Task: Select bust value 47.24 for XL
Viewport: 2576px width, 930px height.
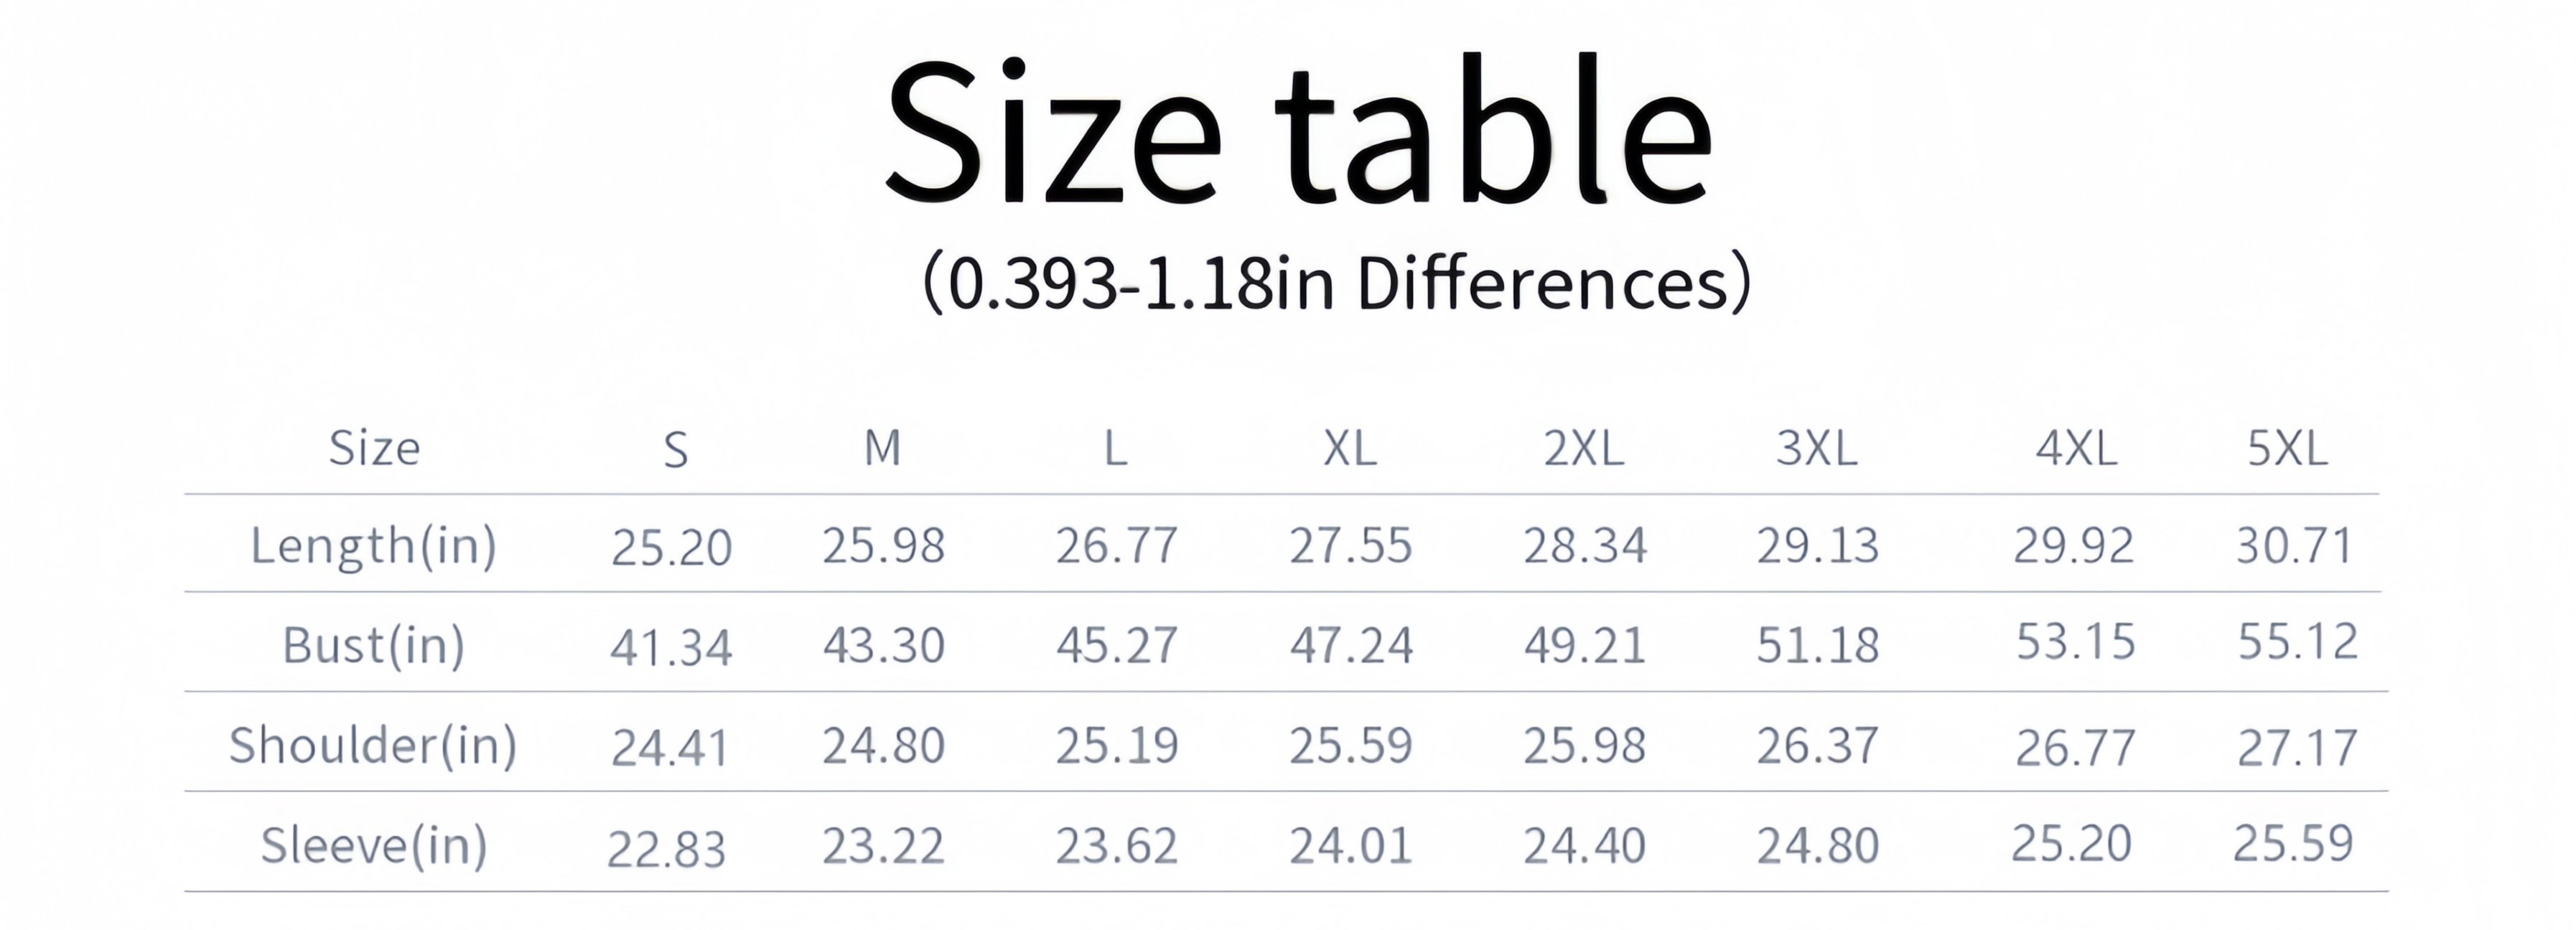Action: 1351,645
